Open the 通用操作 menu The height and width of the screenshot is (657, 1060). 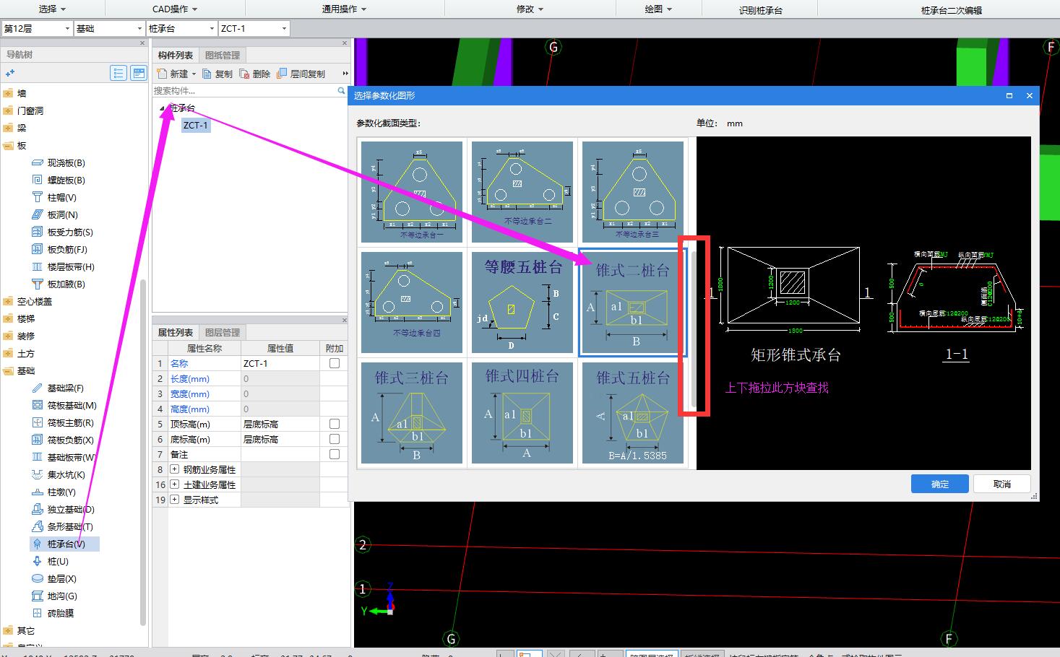tap(344, 9)
